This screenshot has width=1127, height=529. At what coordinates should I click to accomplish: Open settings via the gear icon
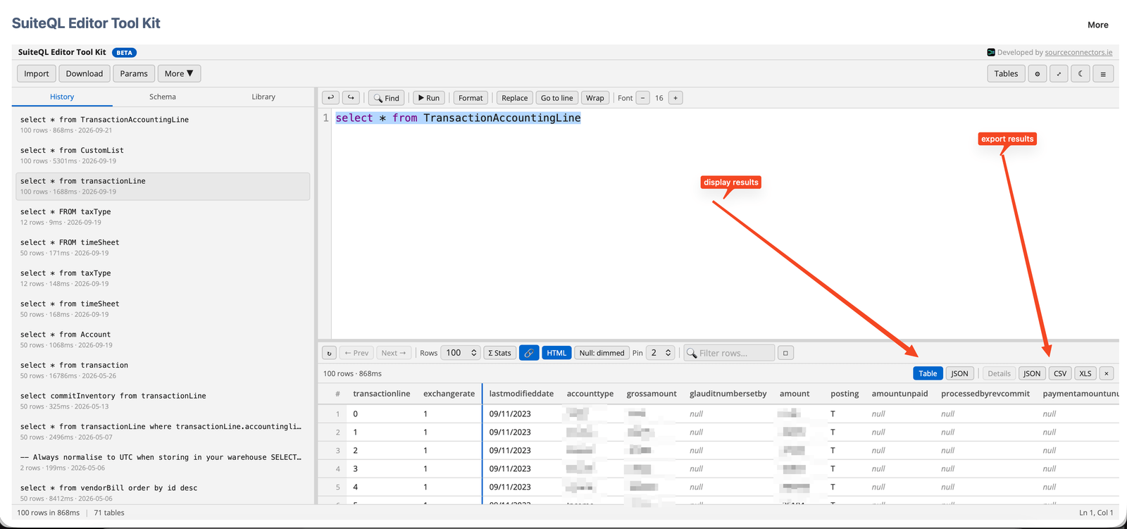[1037, 73]
